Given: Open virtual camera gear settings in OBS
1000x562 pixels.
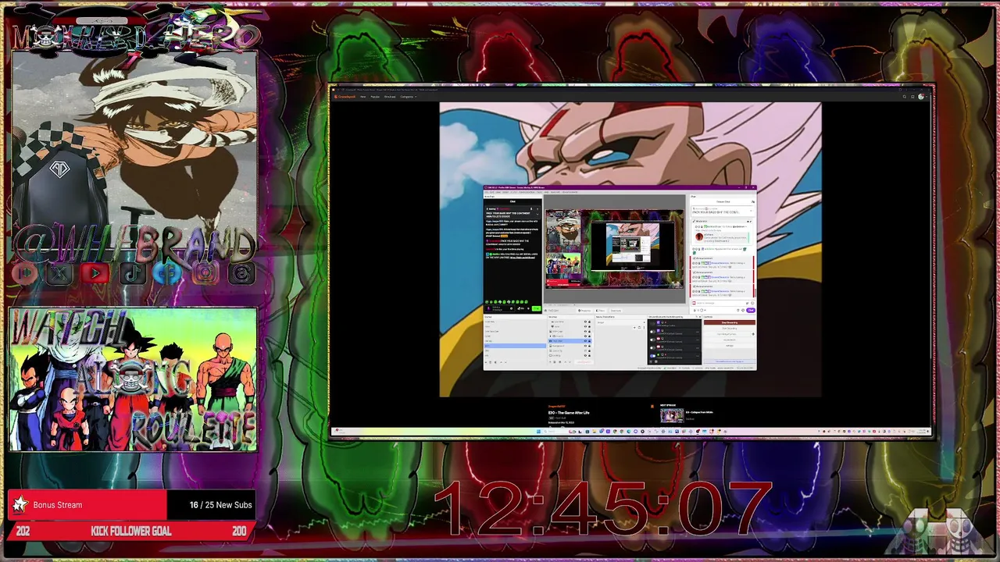Looking at the screenshot, I should (753, 334).
